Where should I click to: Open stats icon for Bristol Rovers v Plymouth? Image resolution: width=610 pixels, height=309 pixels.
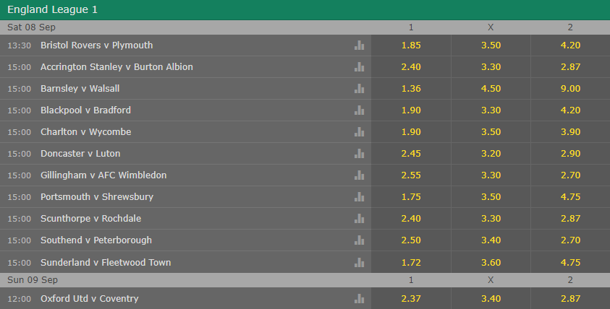coord(360,45)
